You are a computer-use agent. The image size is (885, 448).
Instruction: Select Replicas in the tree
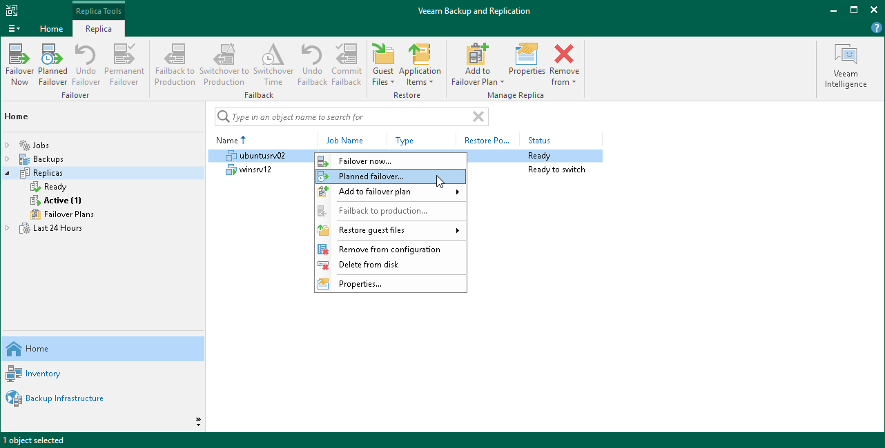tap(48, 173)
